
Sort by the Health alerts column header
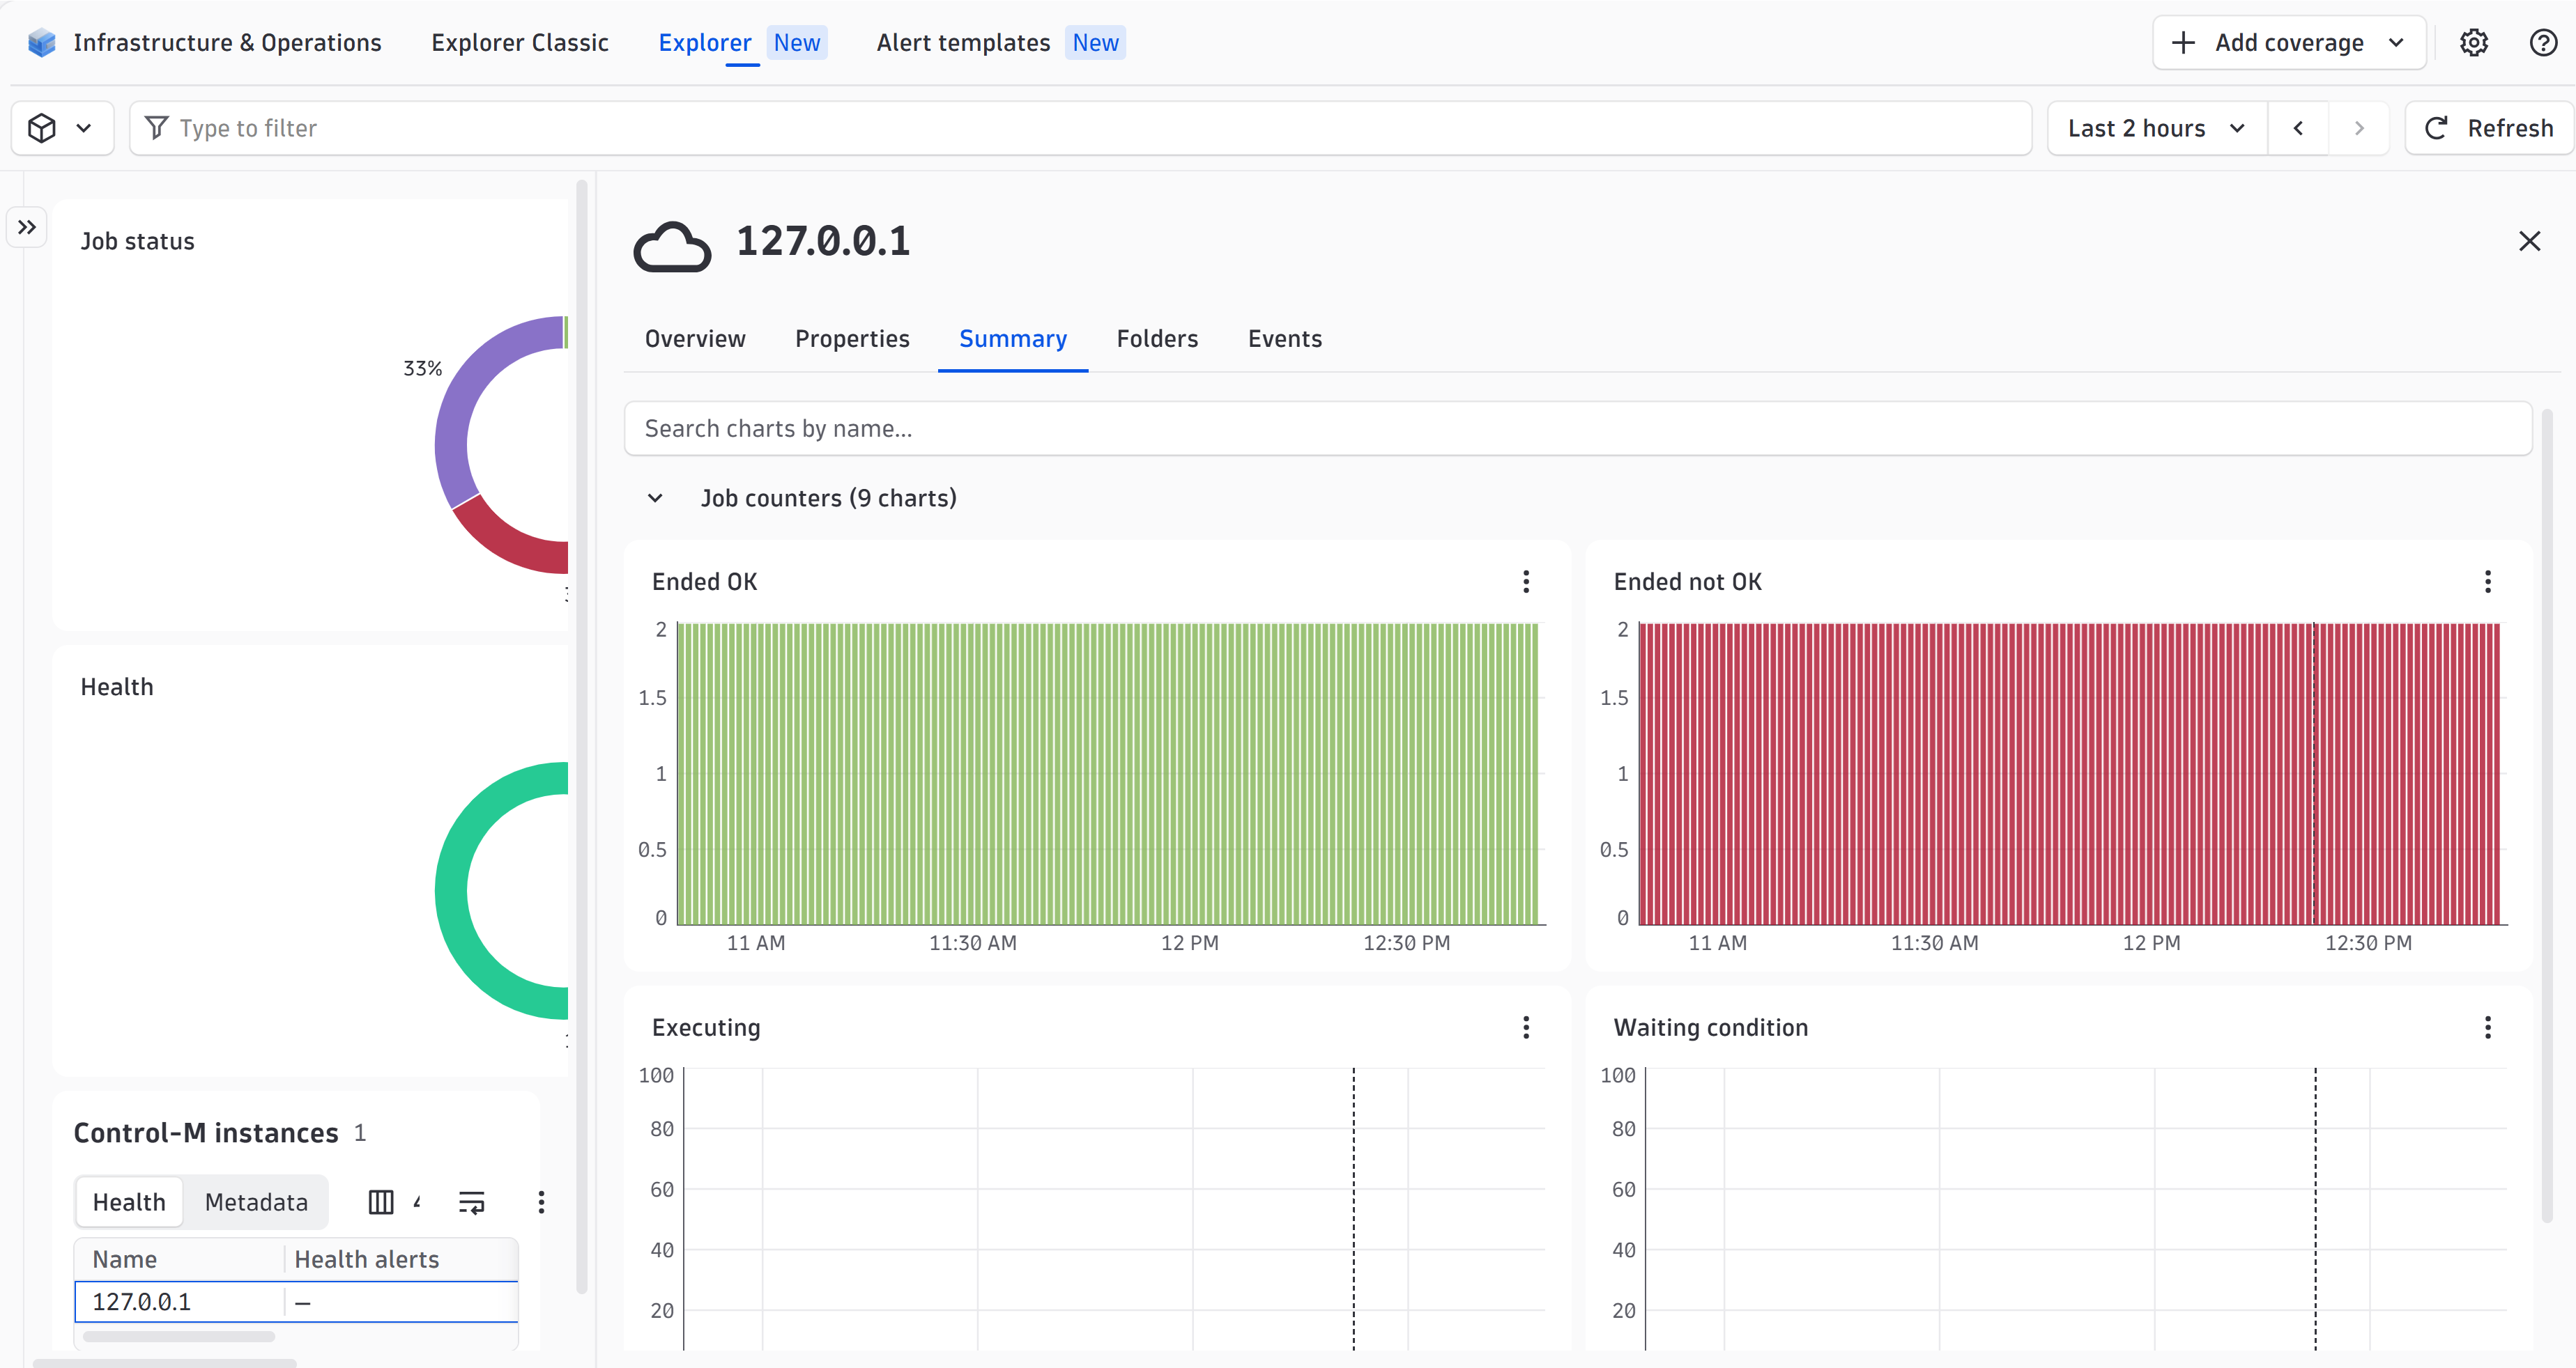(x=366, y=1259)
